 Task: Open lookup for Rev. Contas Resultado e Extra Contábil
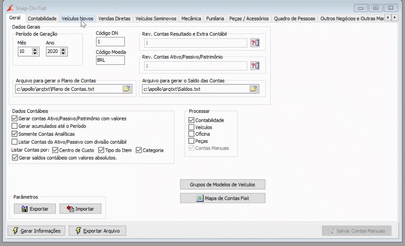255,43
